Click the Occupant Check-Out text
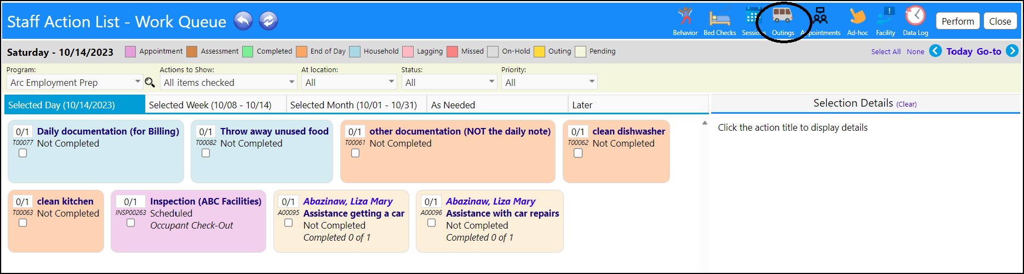Image resolution: width=1024 pixels, height=274 pixels. pos(192,225)
